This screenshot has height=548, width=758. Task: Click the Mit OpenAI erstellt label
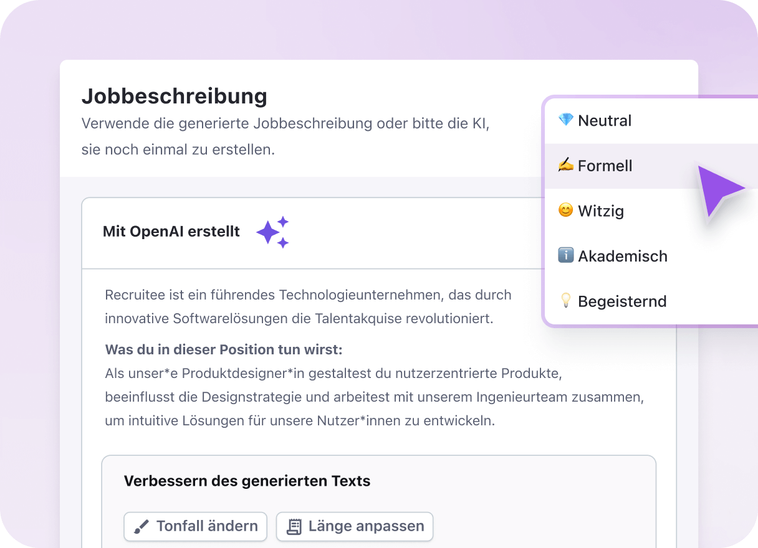click(x=171, y=231)
